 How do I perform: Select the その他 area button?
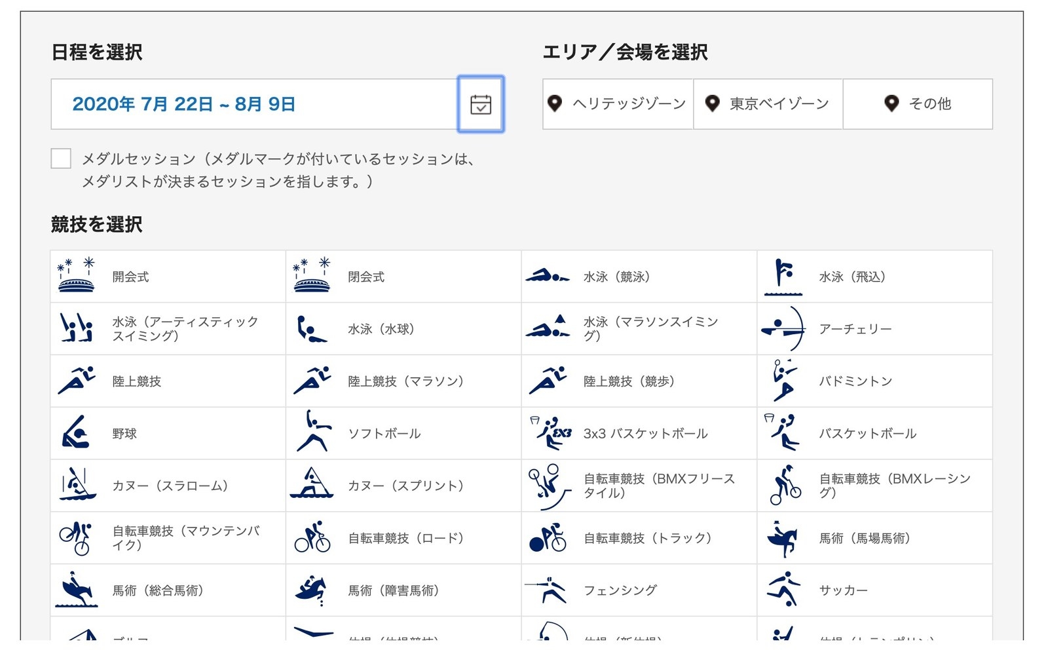918,104
